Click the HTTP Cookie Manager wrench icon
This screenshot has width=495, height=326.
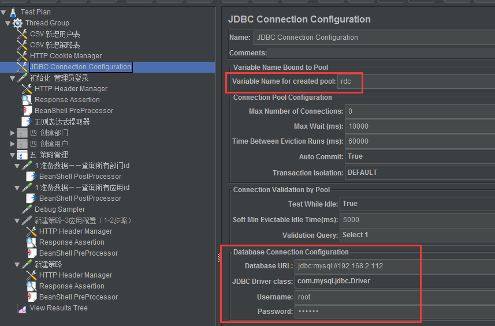[22, 56]
